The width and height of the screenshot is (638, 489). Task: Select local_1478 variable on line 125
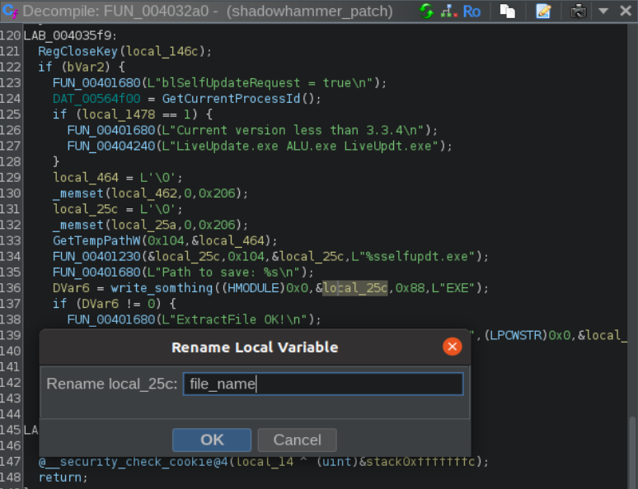click(119, 114)
